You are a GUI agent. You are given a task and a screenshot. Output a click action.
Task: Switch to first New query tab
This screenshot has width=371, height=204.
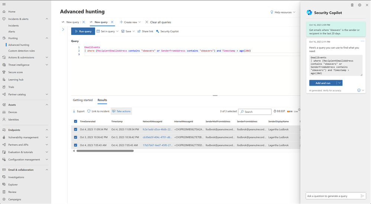pyautogui.click(x=72, y=22)
